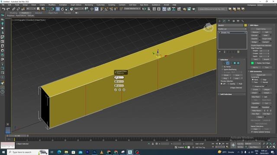Select Edge sub-object level icon
This screenshot has width=277, height=155.
tap(228, 63)
